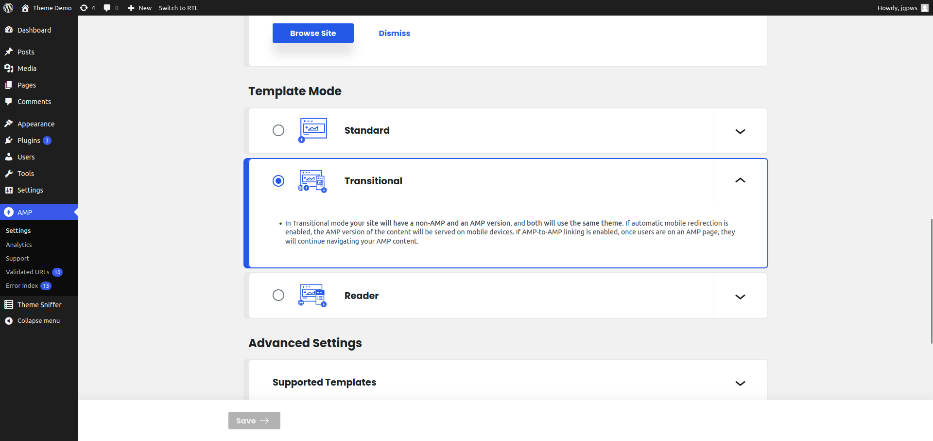
Task: Expand the Standard mode details chevron
Action: 740,131
